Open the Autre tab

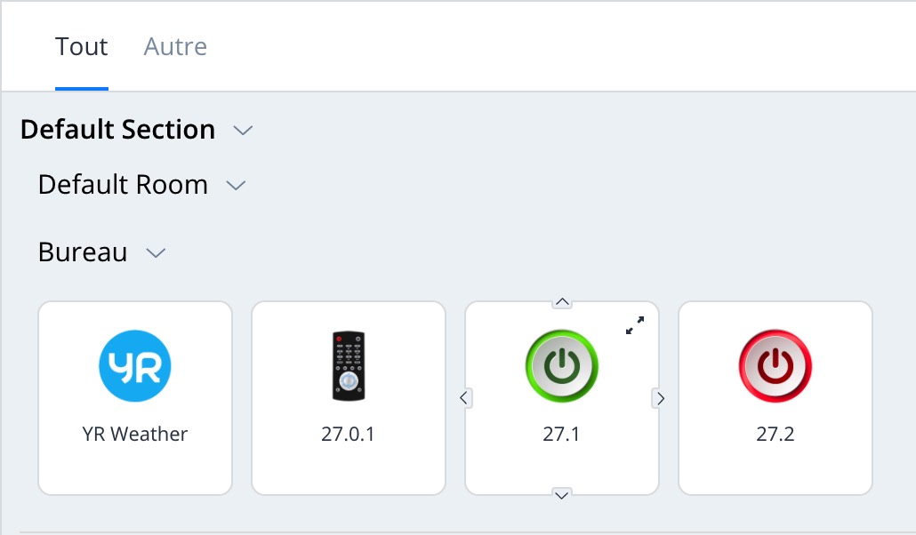point(175,46)
